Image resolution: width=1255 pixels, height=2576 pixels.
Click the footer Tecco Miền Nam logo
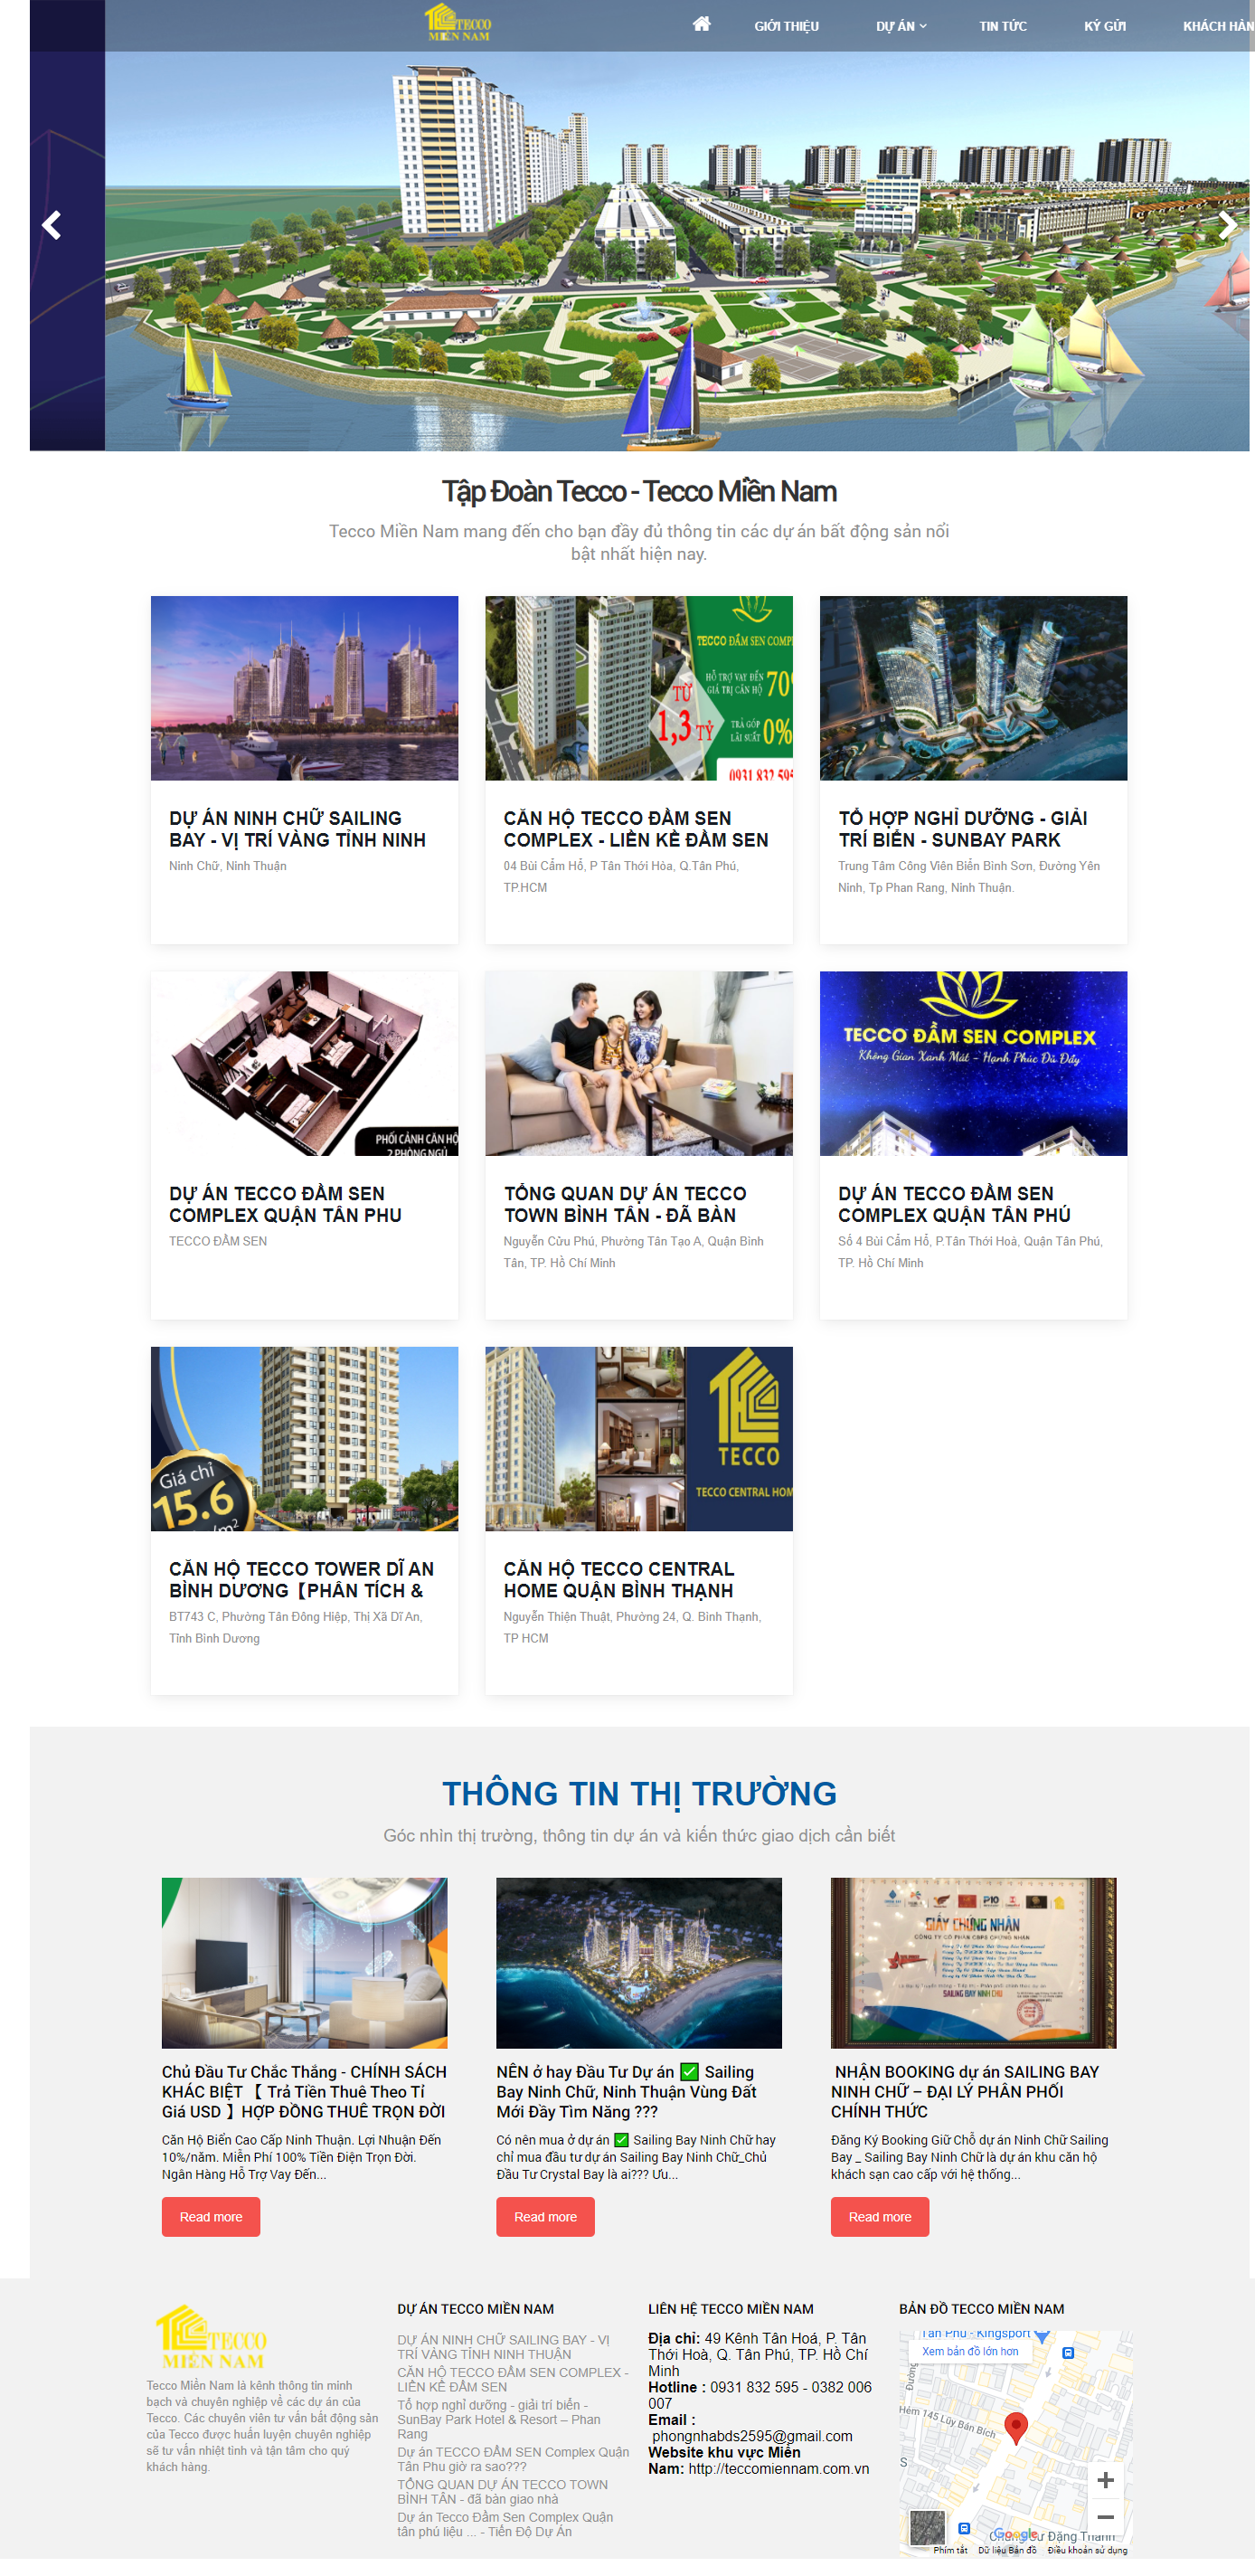pos(212,2337)
